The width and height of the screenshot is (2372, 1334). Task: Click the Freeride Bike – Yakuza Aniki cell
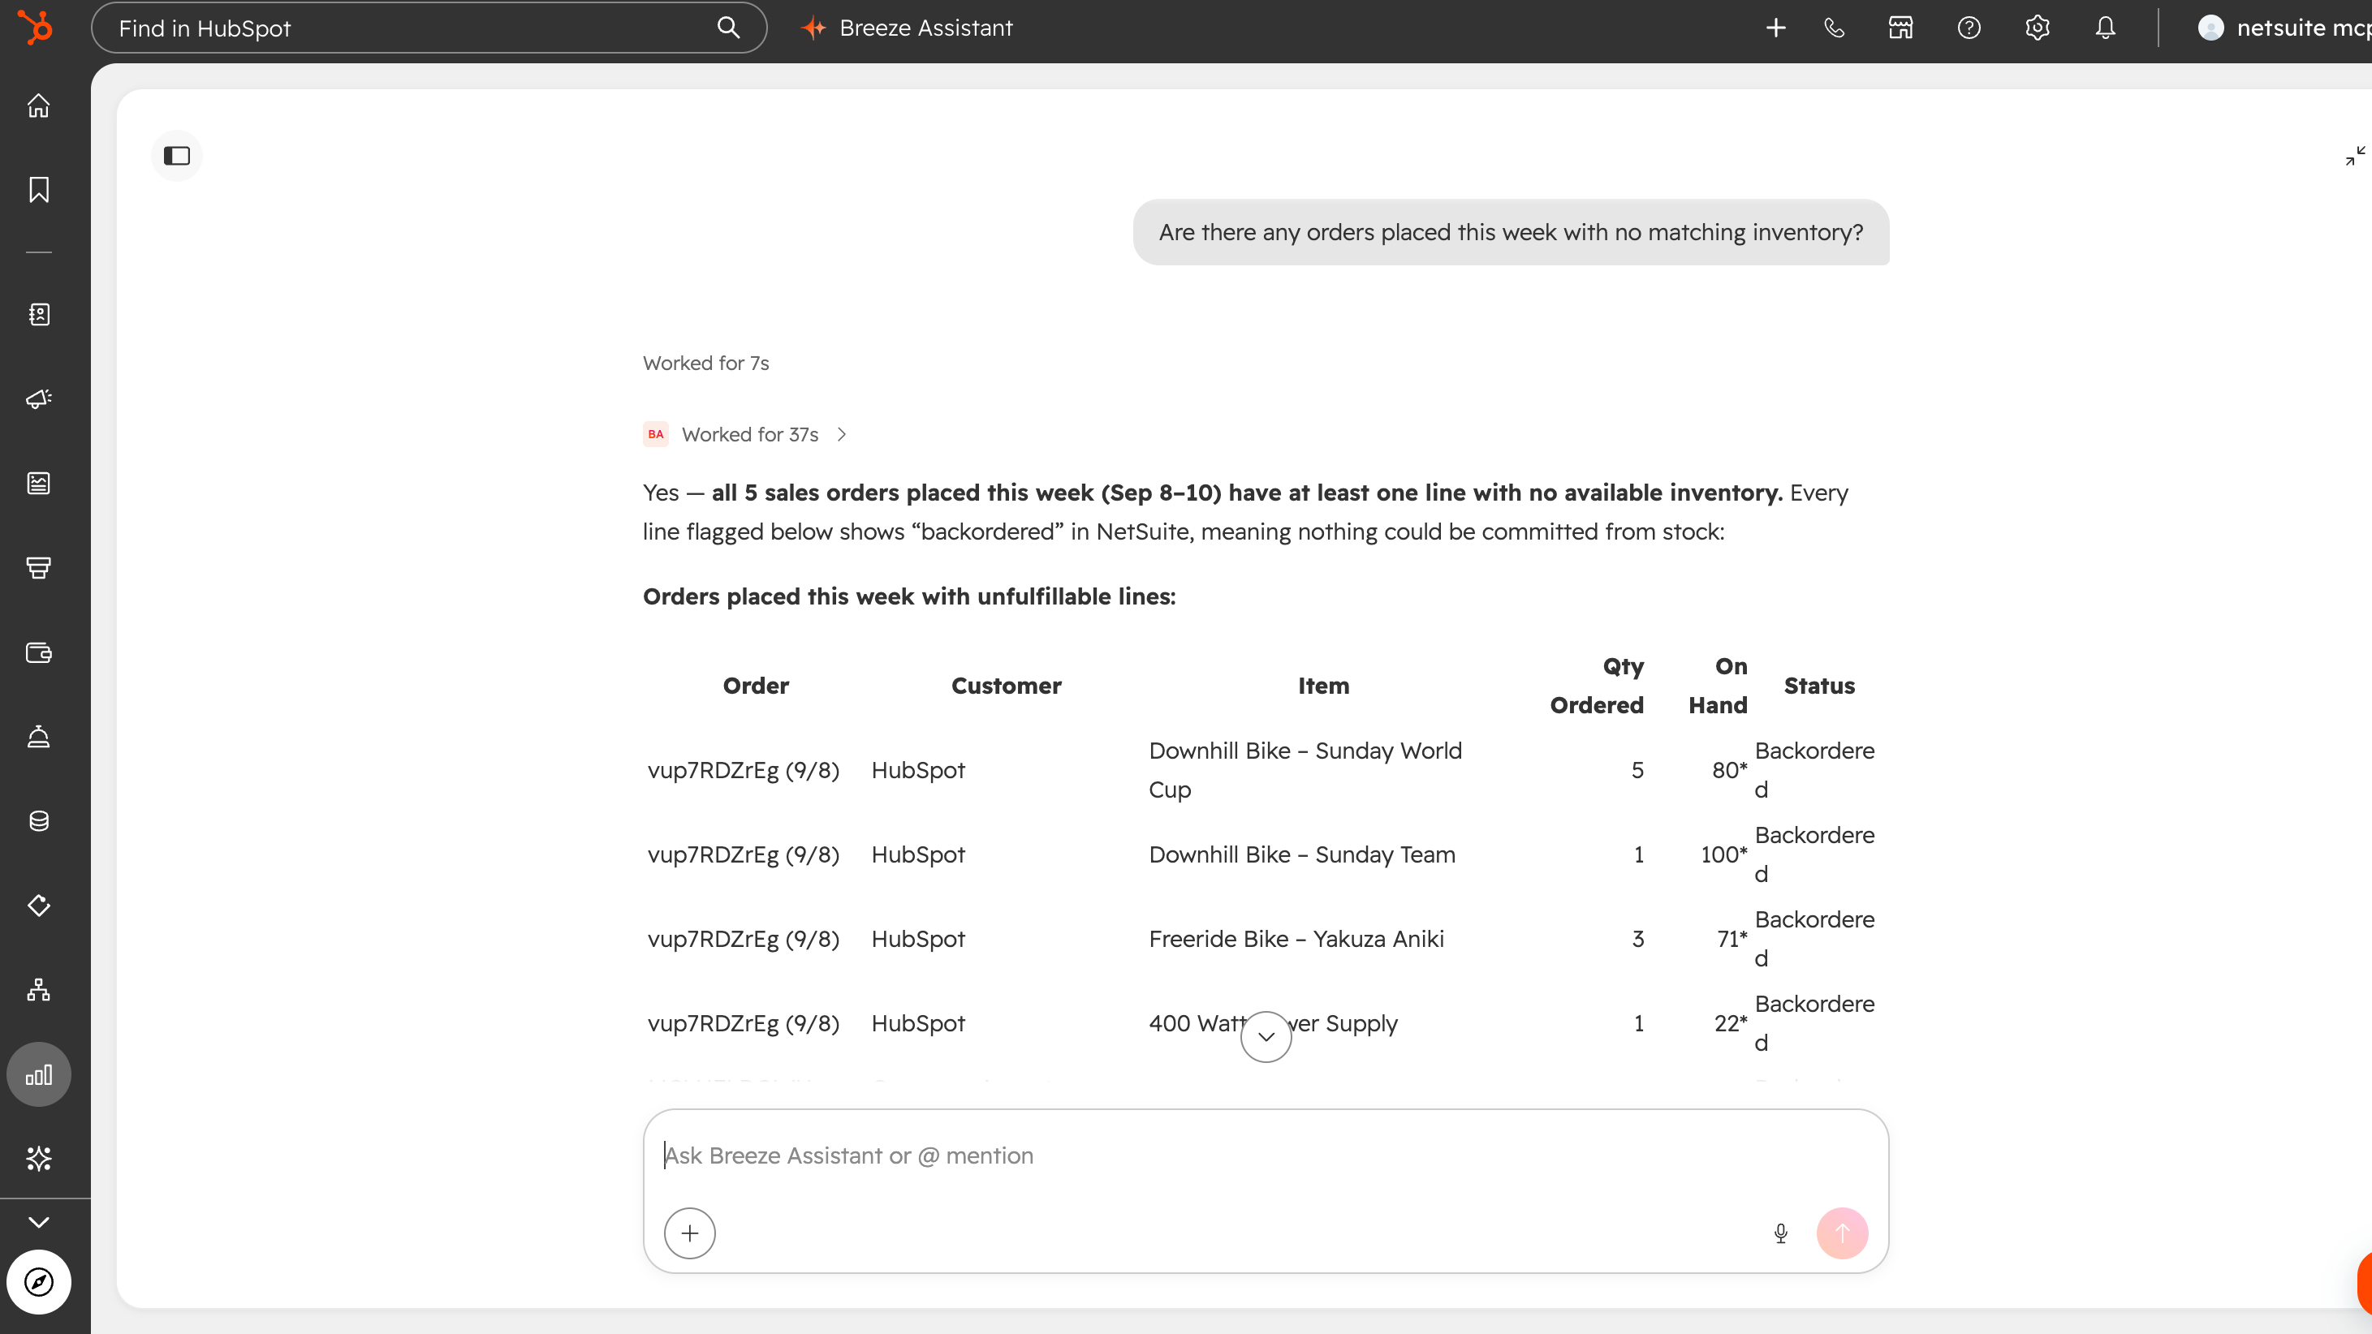click(1296, 939)
